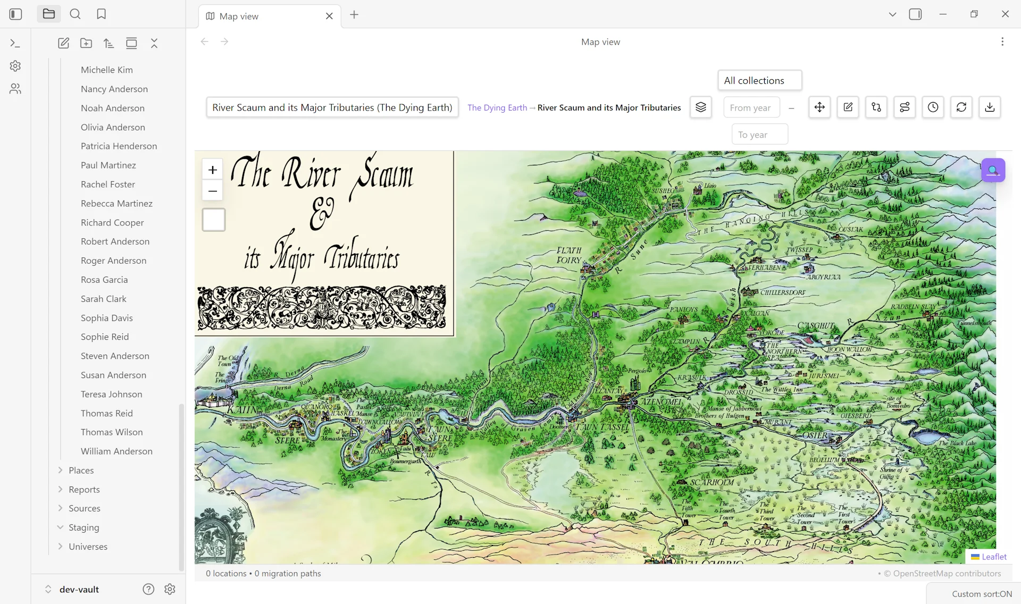Open the map filter options icon
This screenshot has width=1021, height=604.
point(905,107)
